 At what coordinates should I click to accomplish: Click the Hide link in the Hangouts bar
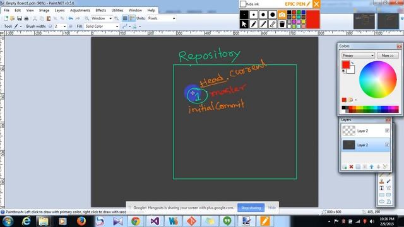coord(272,207)
